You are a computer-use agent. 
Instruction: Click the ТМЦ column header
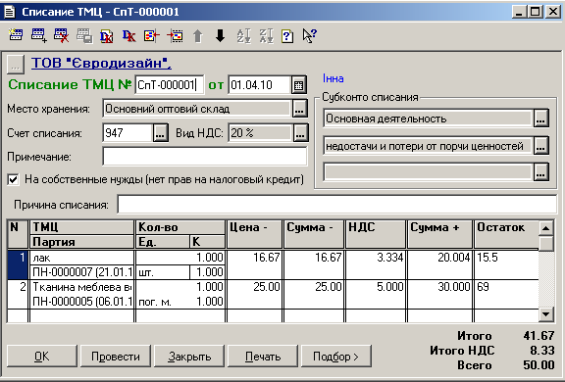82,227
